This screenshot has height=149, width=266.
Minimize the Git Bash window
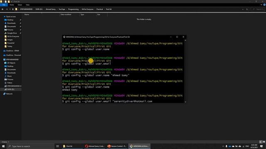point(171,37)
